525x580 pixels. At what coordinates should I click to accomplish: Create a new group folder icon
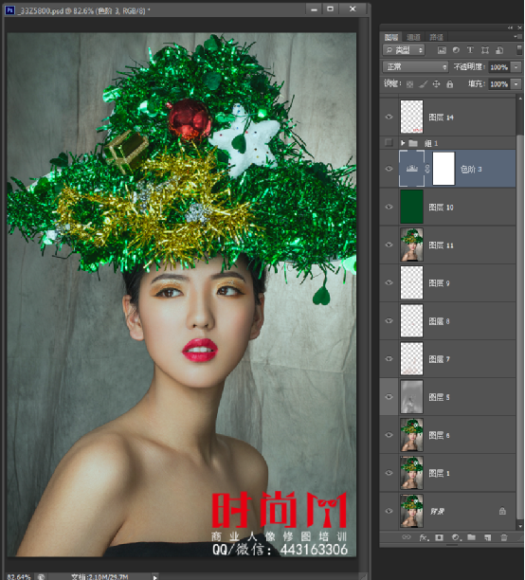pos(471,537)
